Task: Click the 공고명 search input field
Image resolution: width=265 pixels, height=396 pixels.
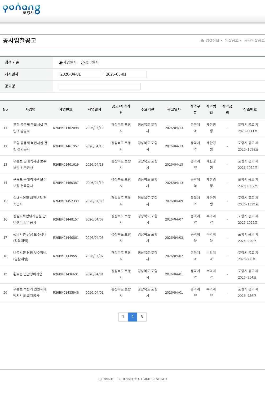Action: (100, 86)
